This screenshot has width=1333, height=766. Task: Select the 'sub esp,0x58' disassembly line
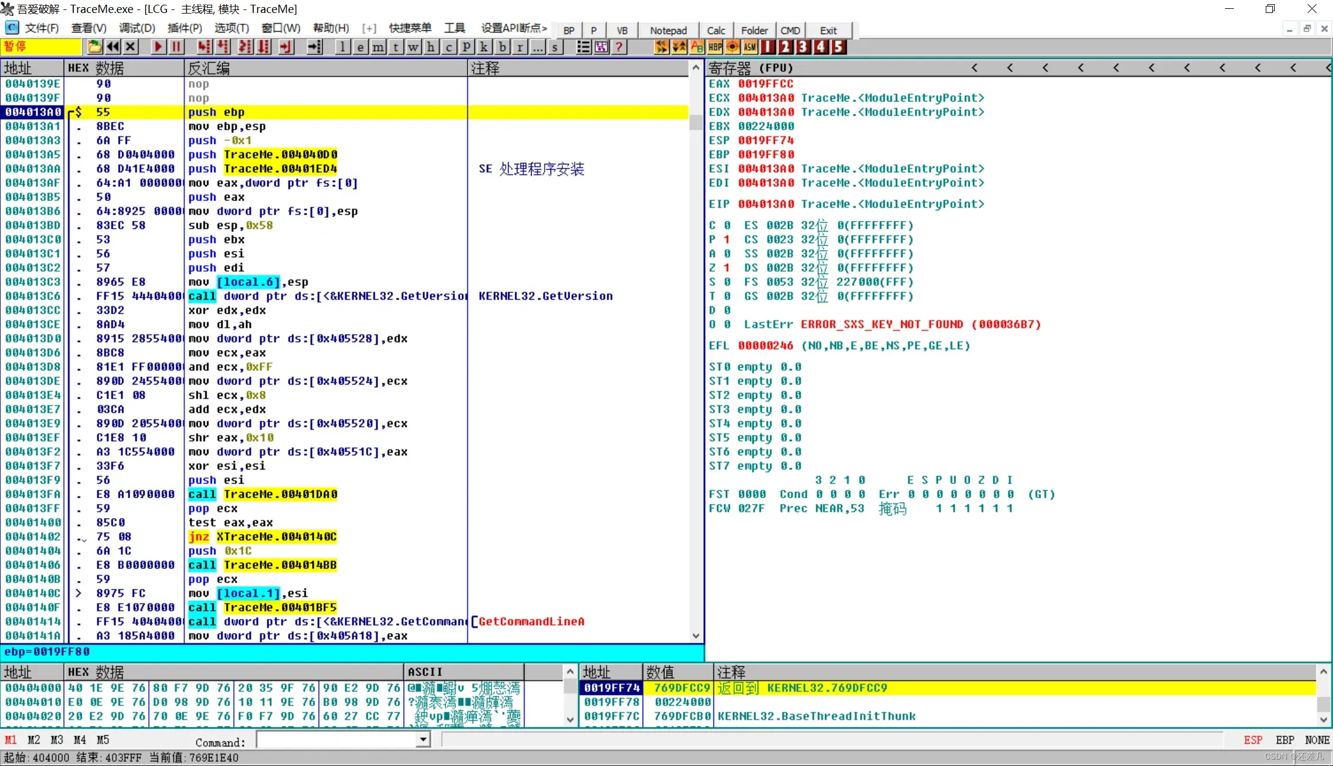pos(230,225)
